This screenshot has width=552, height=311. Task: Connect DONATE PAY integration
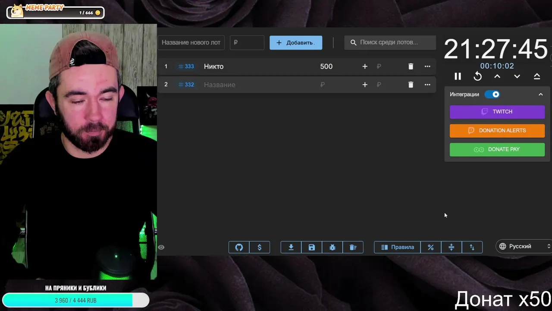[x=497, y=149]
